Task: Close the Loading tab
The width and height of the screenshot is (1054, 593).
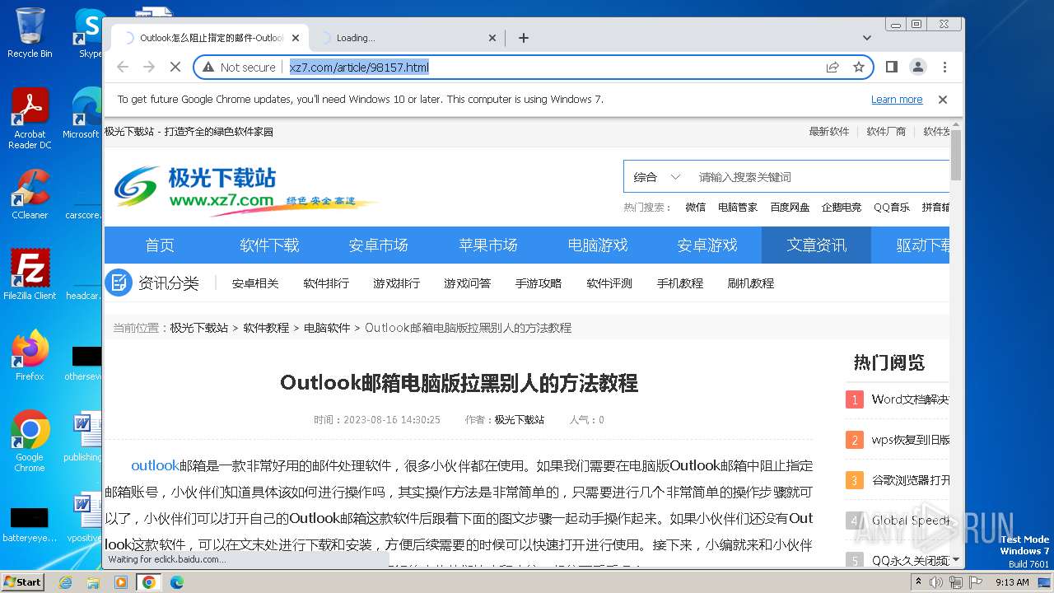Action: (x=492, y=38)
